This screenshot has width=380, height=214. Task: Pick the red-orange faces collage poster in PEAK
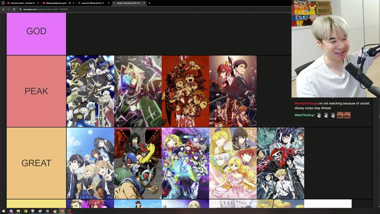(x=185, y=91)
